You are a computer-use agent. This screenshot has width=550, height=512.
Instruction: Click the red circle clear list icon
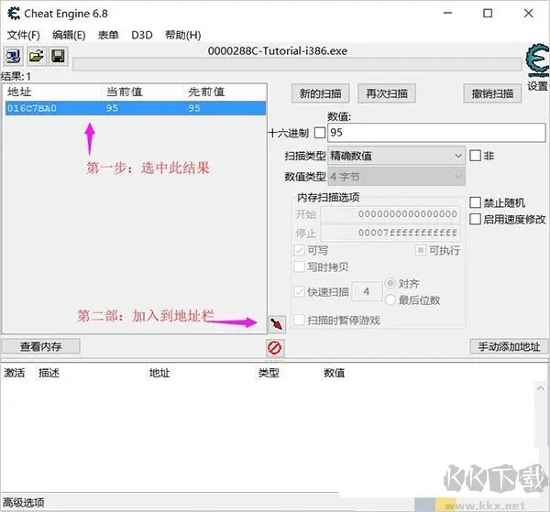pyautogui.click(x=274, y=347)
